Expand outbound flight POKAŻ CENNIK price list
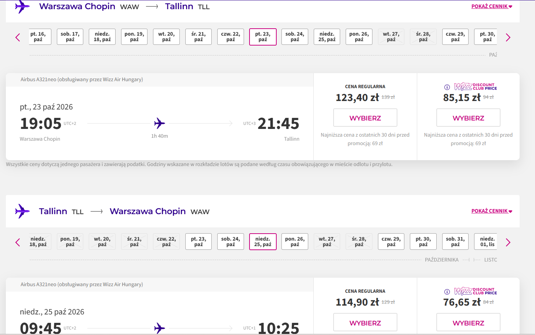The height and width of the screenshot is (335, 535). 492,6
